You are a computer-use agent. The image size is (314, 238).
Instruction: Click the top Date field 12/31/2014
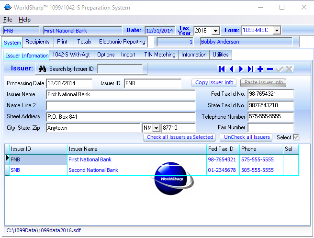pos(160,31)
